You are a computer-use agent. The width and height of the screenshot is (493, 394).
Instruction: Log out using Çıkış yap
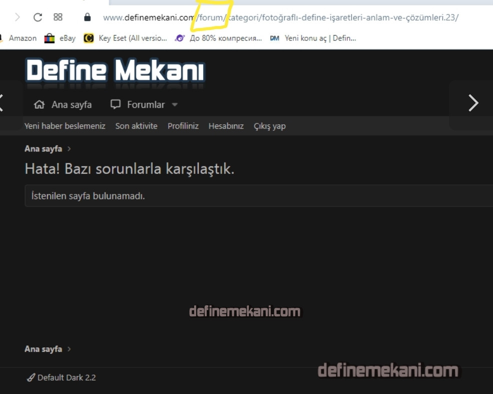click(269, 126)
